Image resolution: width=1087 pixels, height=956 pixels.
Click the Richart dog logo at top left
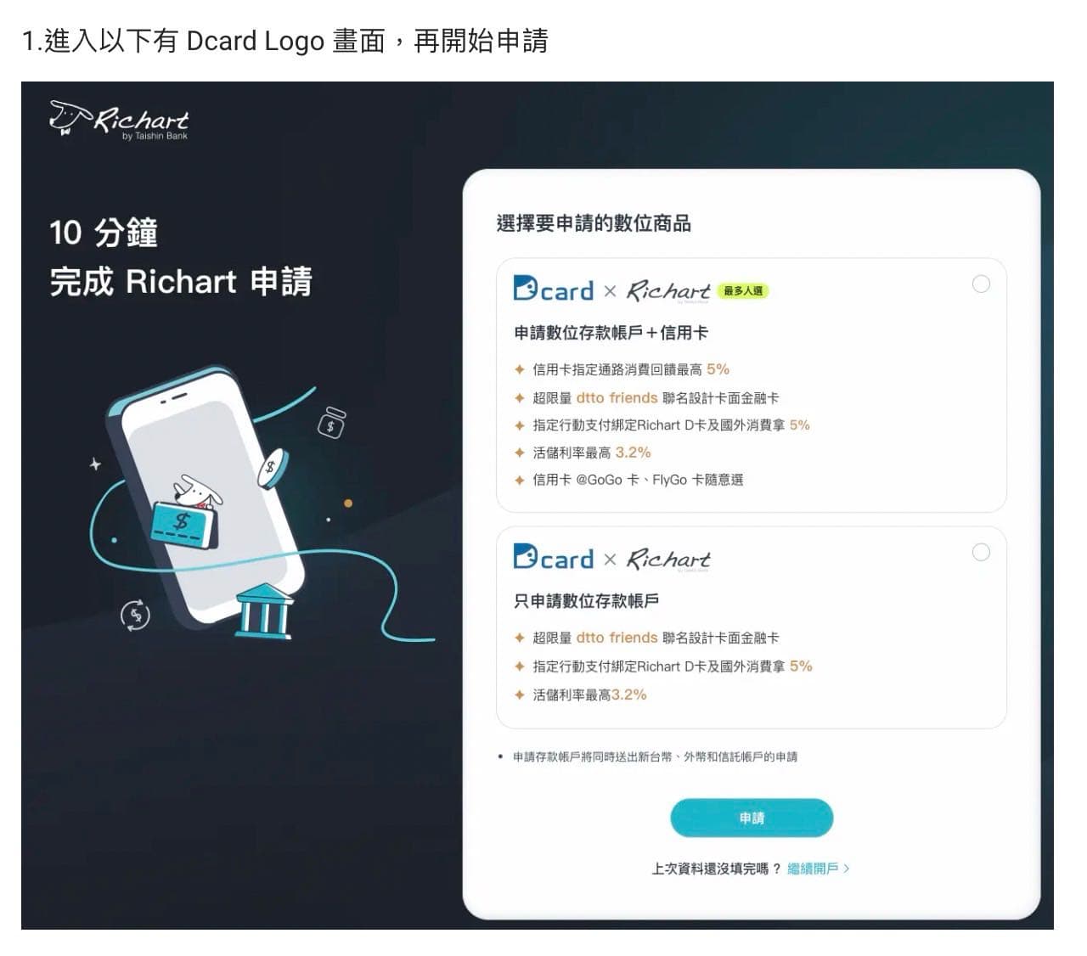pos(118,121)
